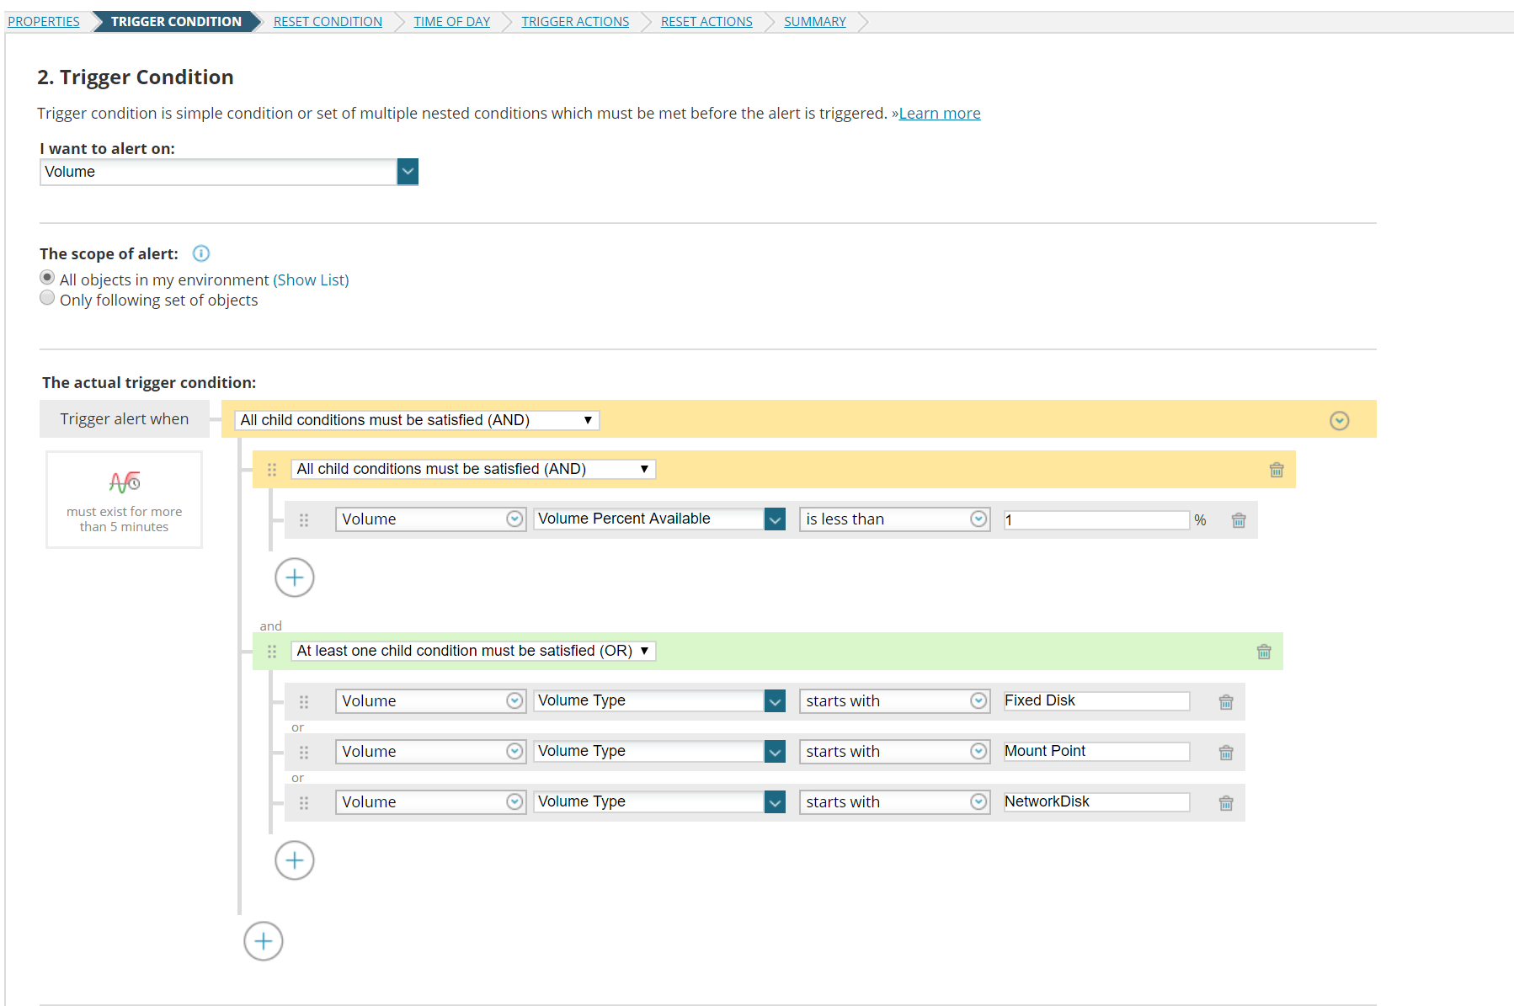Open the top-level condition options circle arrow
This screenshot has width=1514, height=1006.
coord(1340,421)
